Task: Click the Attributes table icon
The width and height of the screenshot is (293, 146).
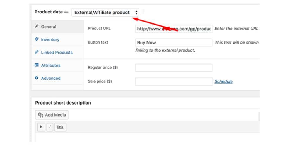Action: coord(37,65)
